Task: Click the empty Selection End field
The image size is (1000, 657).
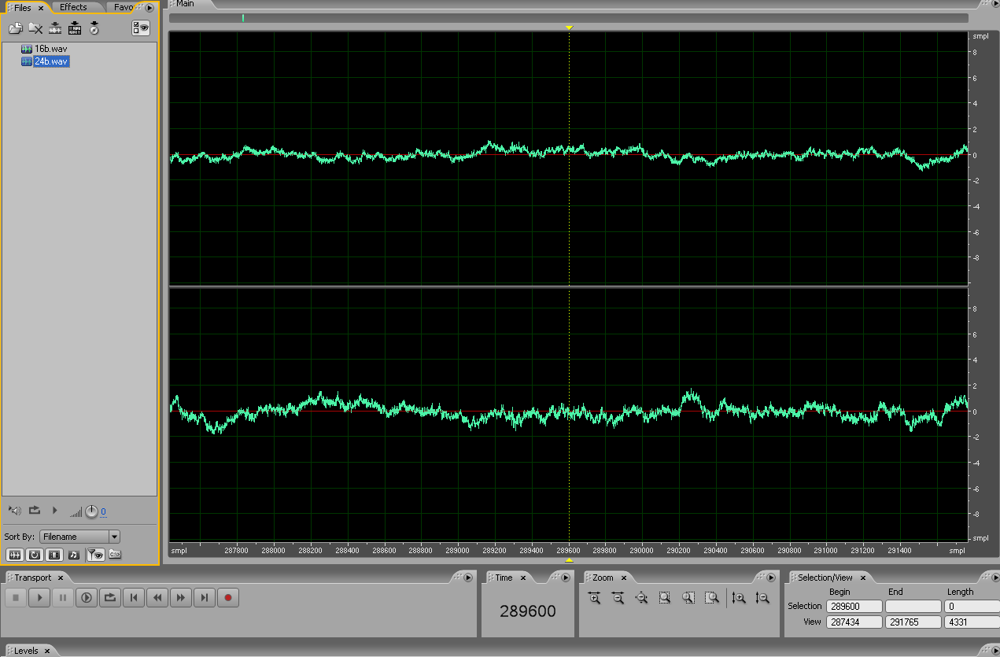Action: [913, 607]
